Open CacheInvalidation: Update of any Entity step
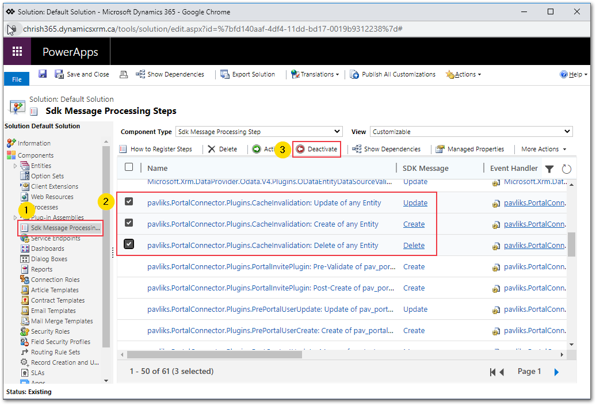The image size is (596, 405). tap(264, 203)
